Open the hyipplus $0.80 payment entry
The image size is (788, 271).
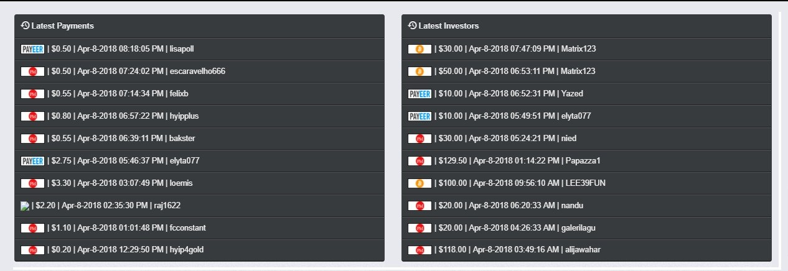(x=199, y=116)
